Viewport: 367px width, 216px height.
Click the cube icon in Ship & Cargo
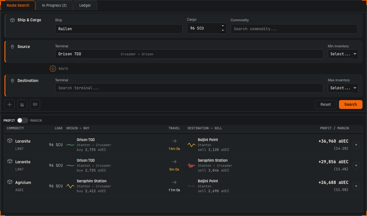12,20
